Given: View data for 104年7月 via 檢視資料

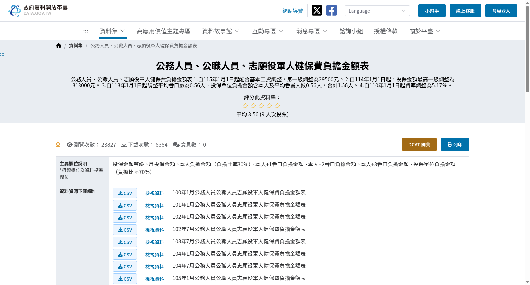Looking at the screenshot, I should (x=155, y=266).
